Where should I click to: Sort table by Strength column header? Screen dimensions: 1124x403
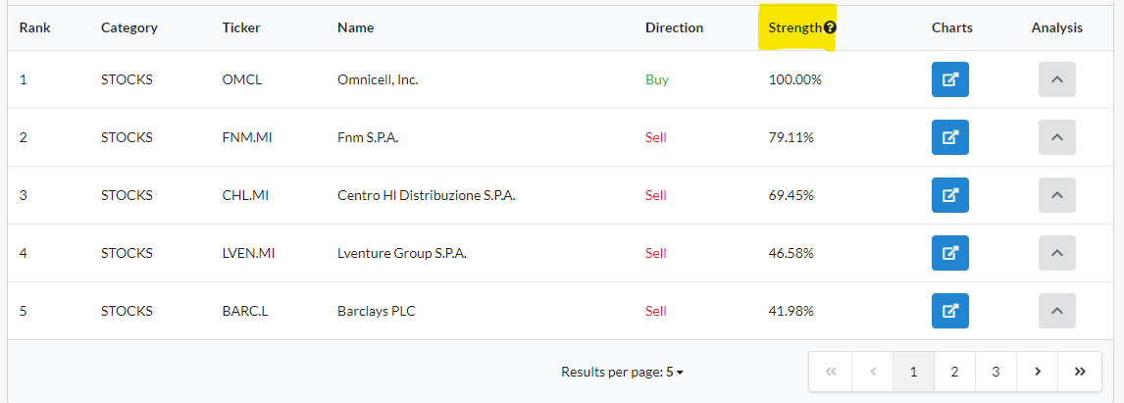(793, 27)
